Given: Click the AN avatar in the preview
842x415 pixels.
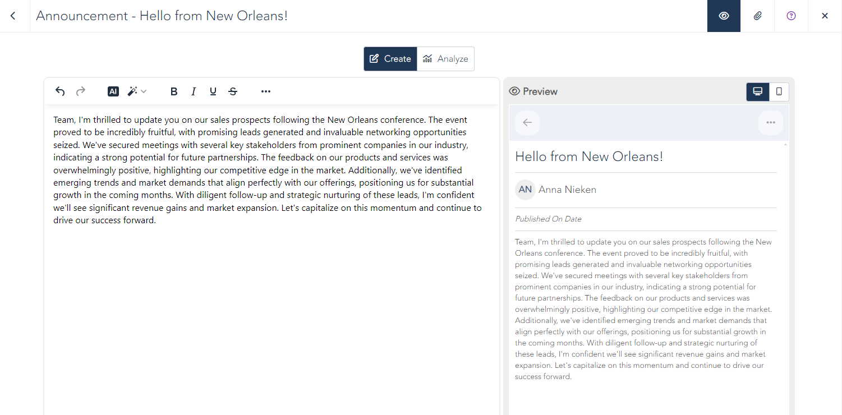Looking at the screenshot, I should [x=525, y=190].
